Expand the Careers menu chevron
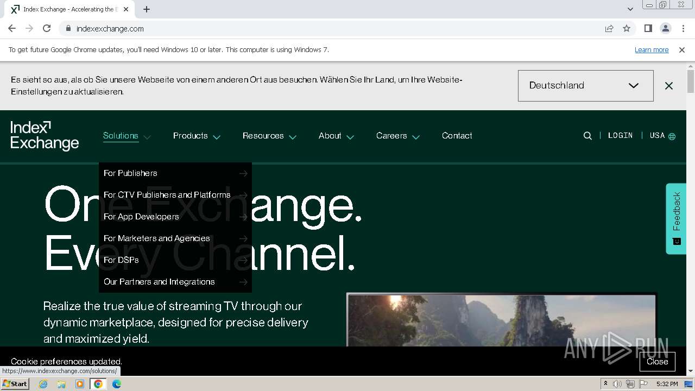The image size is (695, 391). 416,137
